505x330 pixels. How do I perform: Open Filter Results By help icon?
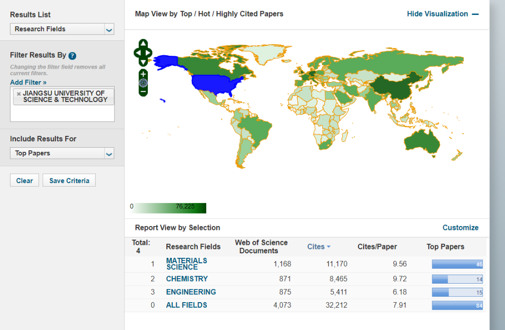pos(72,56)
